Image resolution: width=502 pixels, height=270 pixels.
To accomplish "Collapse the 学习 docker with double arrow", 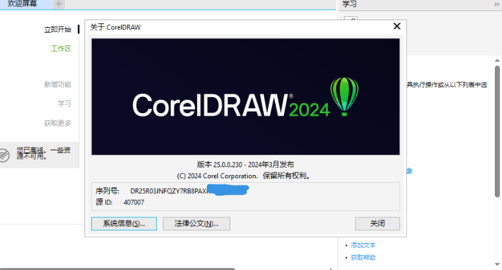I will 497,4.
